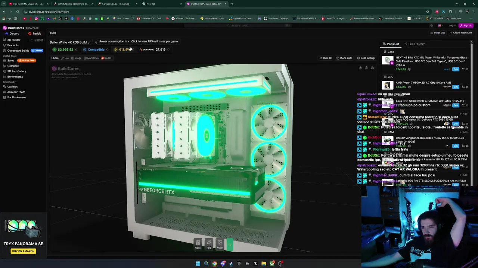Go to Products in sidebar
The width and height of the screenshot is (478, 268).
click(x=10, y=45)
